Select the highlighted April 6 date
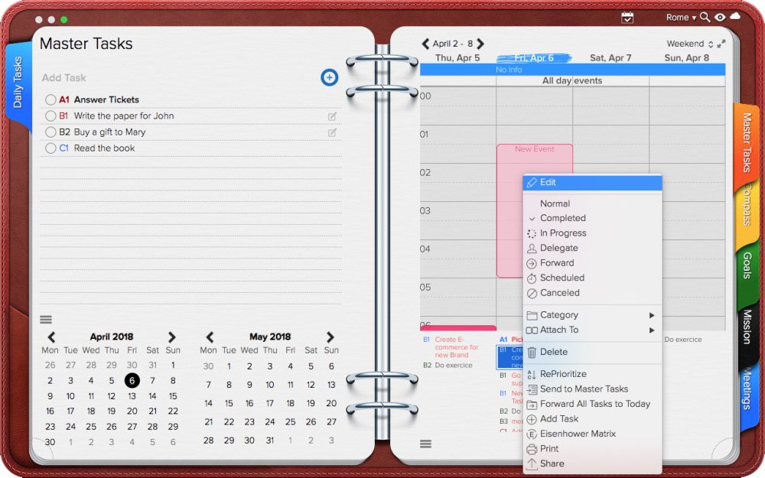This screenshot has height=478, width=765. tap(132, 380)
